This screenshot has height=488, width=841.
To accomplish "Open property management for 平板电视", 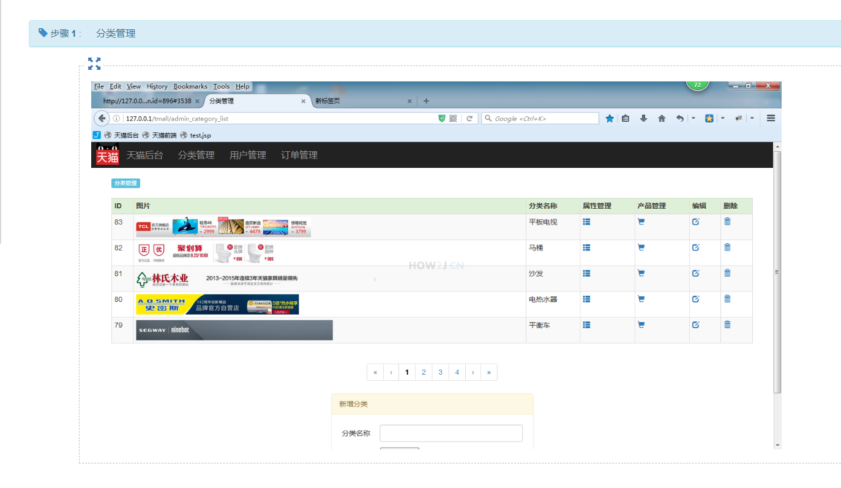I will pos(586,222).
